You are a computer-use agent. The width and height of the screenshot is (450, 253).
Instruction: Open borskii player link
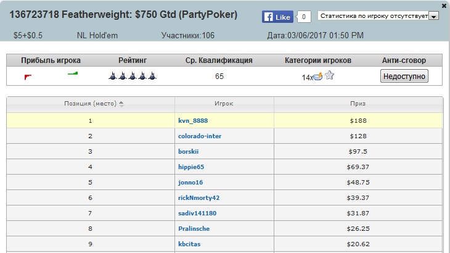click(188, 152)
